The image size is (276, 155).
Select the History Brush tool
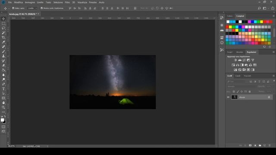(3, 61)
